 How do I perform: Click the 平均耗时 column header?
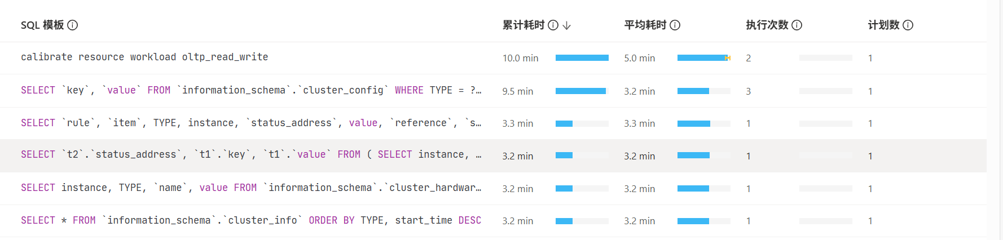645,25
